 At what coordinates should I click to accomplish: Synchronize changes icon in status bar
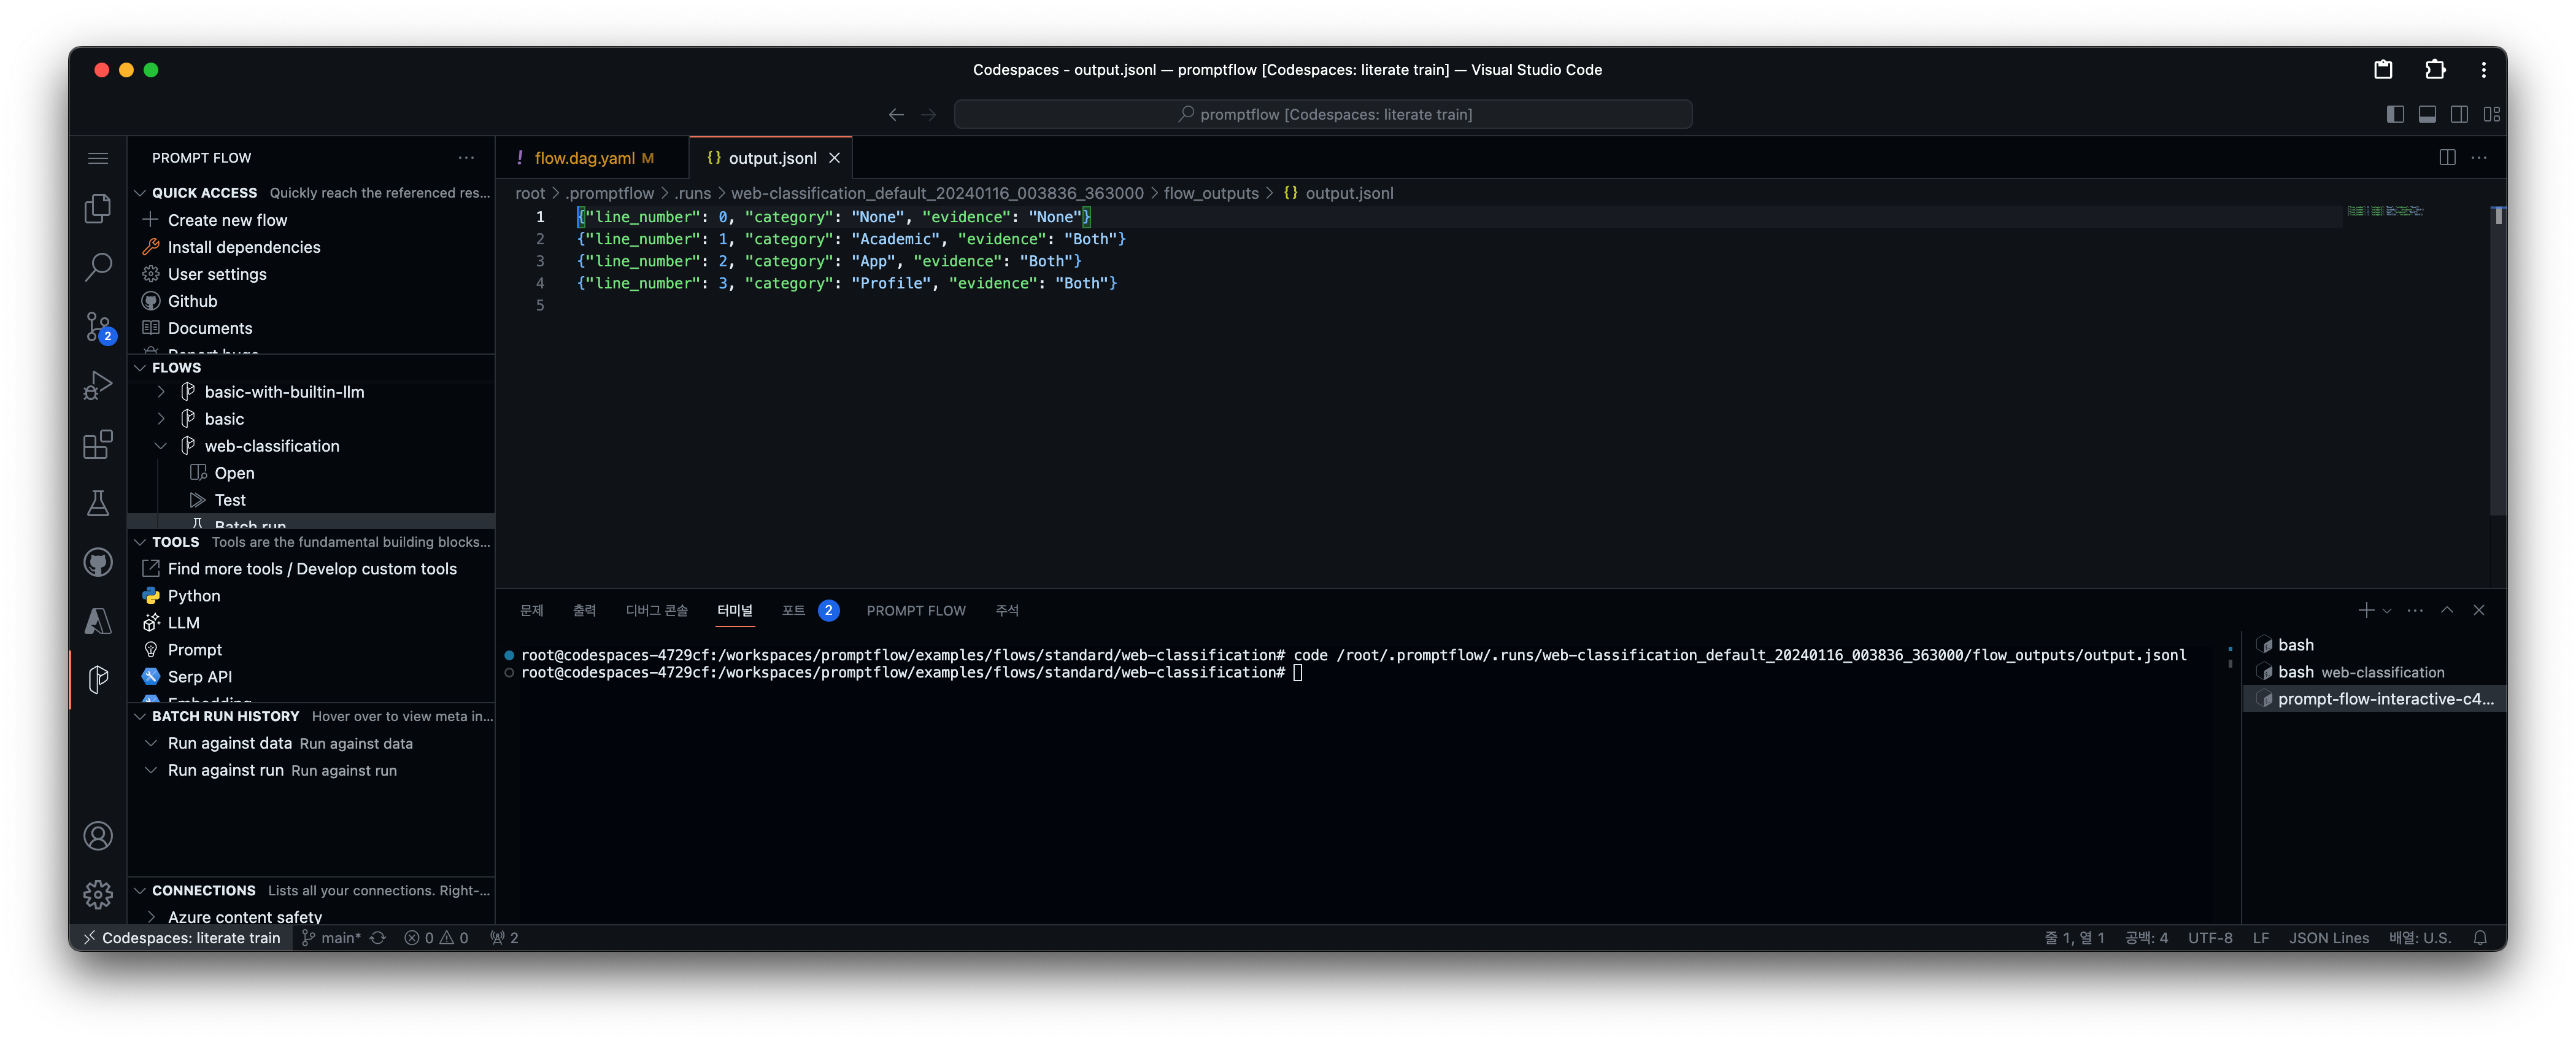[x=378, y=938]
